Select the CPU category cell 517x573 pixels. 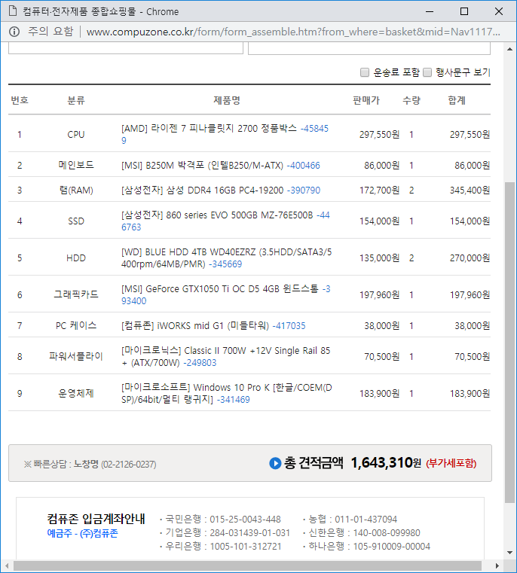pyautogui.click(x=76, y=135)
